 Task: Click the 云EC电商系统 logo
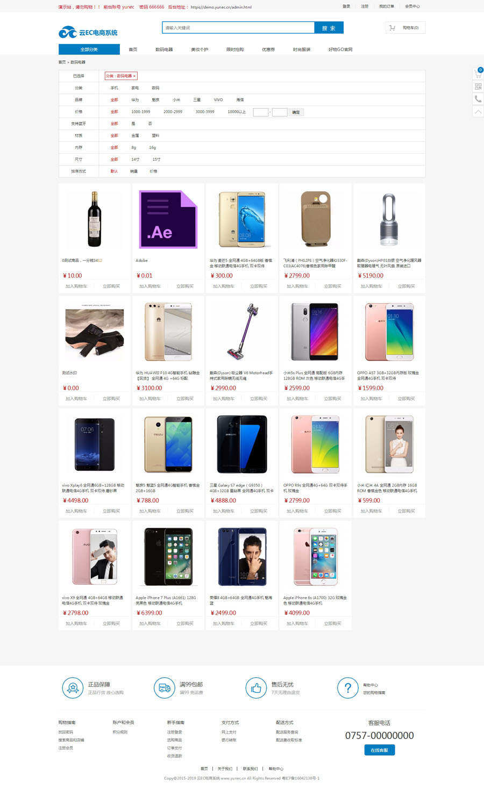click(88, 32)
